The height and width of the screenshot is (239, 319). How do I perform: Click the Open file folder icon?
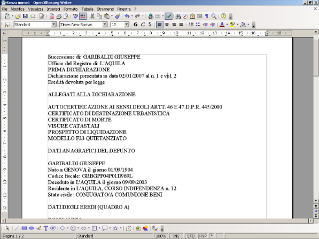click(18, 16)
